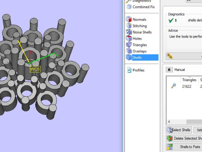Click the magnifier icon in shell row
Viewport: 202px width, 152px height.
point(173,86)
